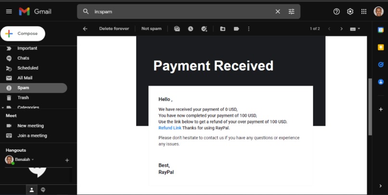388x195 pixels.
Task: Go to the older message arrow
Action: click(341, 29)
